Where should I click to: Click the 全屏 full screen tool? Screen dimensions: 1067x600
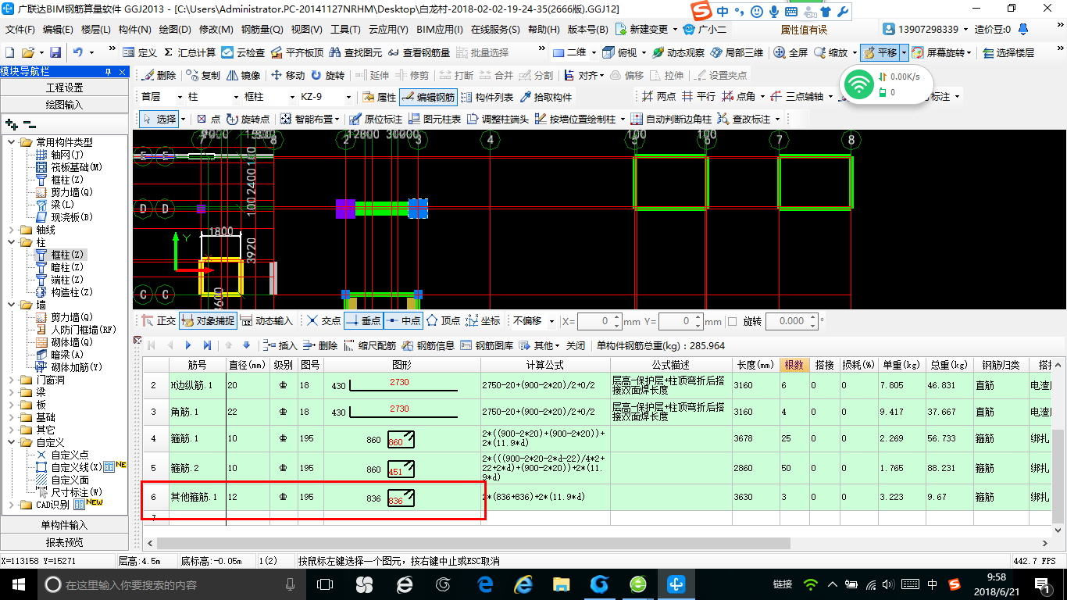790,52
